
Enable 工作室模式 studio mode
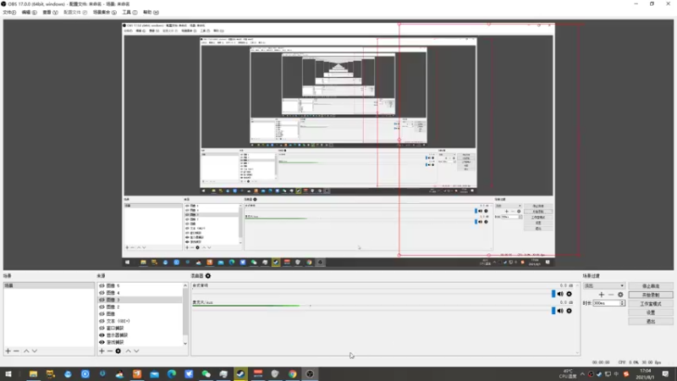click(x=651, y=304)
